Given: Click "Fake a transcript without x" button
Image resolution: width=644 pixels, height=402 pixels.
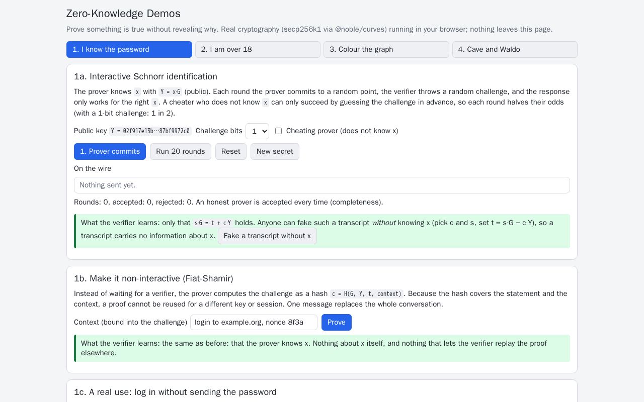Looking at the screenshot, I should tap(267, 236).
